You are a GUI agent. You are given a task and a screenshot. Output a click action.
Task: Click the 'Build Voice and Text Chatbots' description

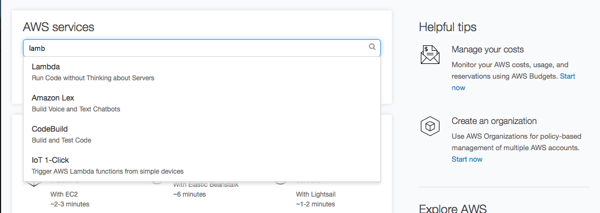coord(76,109)
